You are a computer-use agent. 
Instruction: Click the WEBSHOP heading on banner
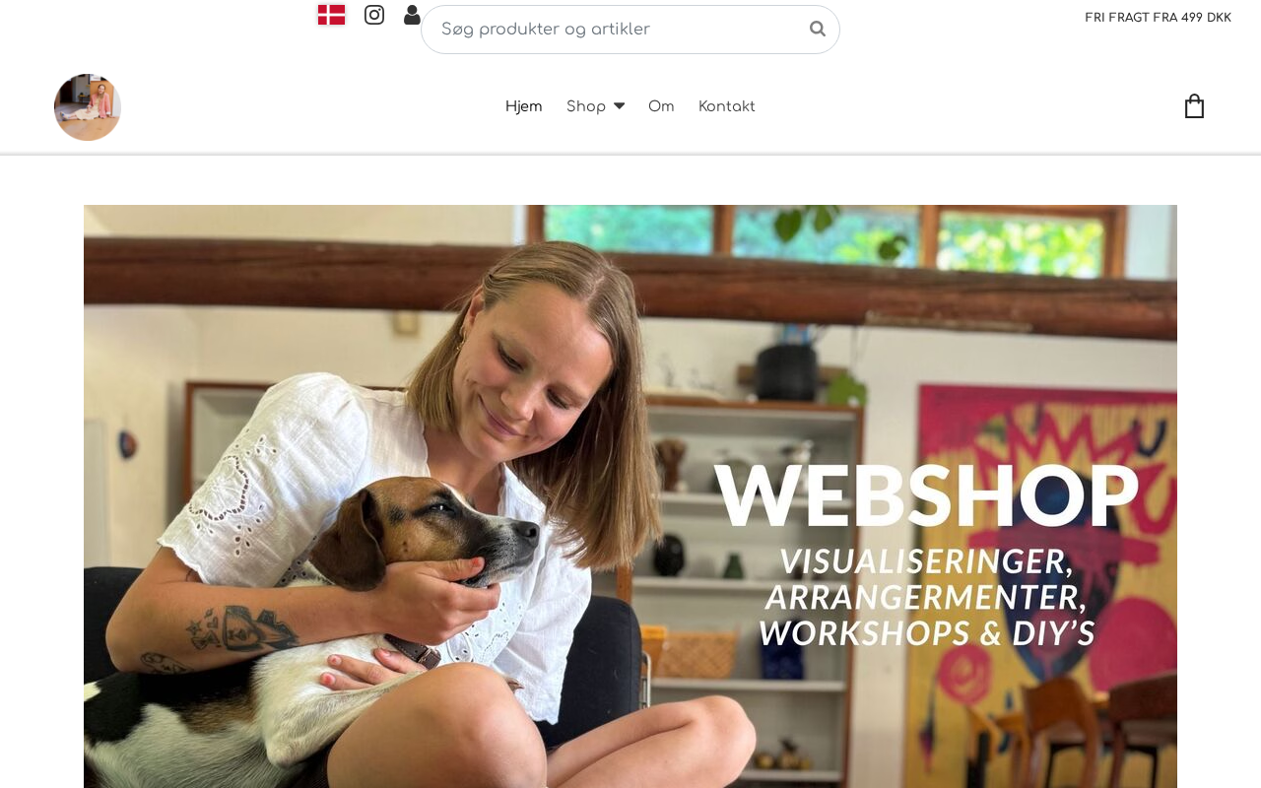click(927, 494)
